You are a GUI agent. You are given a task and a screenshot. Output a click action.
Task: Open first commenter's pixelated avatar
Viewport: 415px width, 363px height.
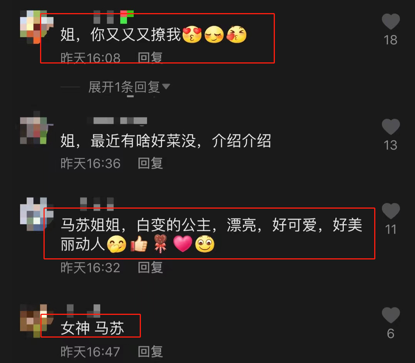(37, 27)
